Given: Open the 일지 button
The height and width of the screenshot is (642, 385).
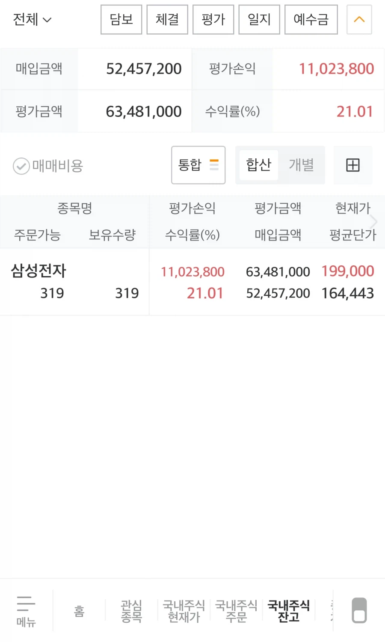Looking at the screenshot, I should [259, 20].
